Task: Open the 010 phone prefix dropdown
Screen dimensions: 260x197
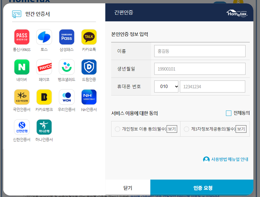Action: click(166, 86)
